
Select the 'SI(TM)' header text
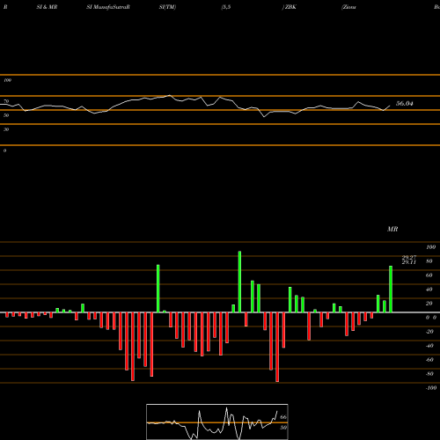coord(168,7)
